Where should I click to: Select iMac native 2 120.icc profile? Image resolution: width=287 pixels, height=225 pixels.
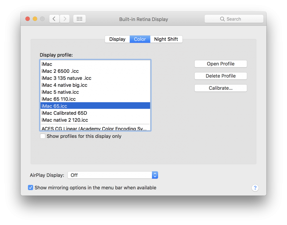click(x=95, y=120)
